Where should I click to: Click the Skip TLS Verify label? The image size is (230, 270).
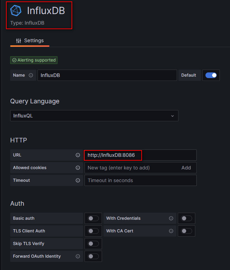[x=29, y=244]
